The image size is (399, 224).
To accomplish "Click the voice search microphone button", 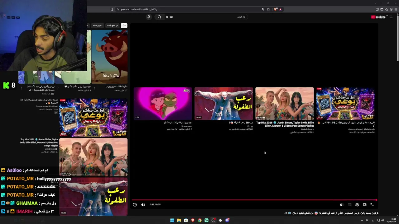I will 149,17.
